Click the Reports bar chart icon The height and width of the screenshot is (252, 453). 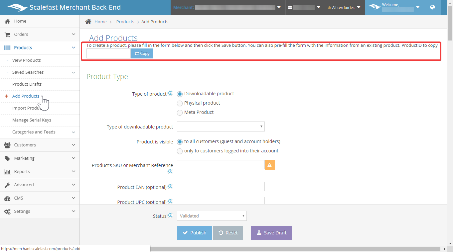(x=7, y=172)
